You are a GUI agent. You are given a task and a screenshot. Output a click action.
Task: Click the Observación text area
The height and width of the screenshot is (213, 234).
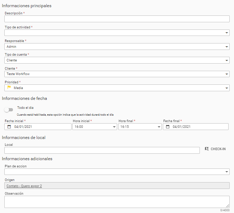(x=117, y=202)
